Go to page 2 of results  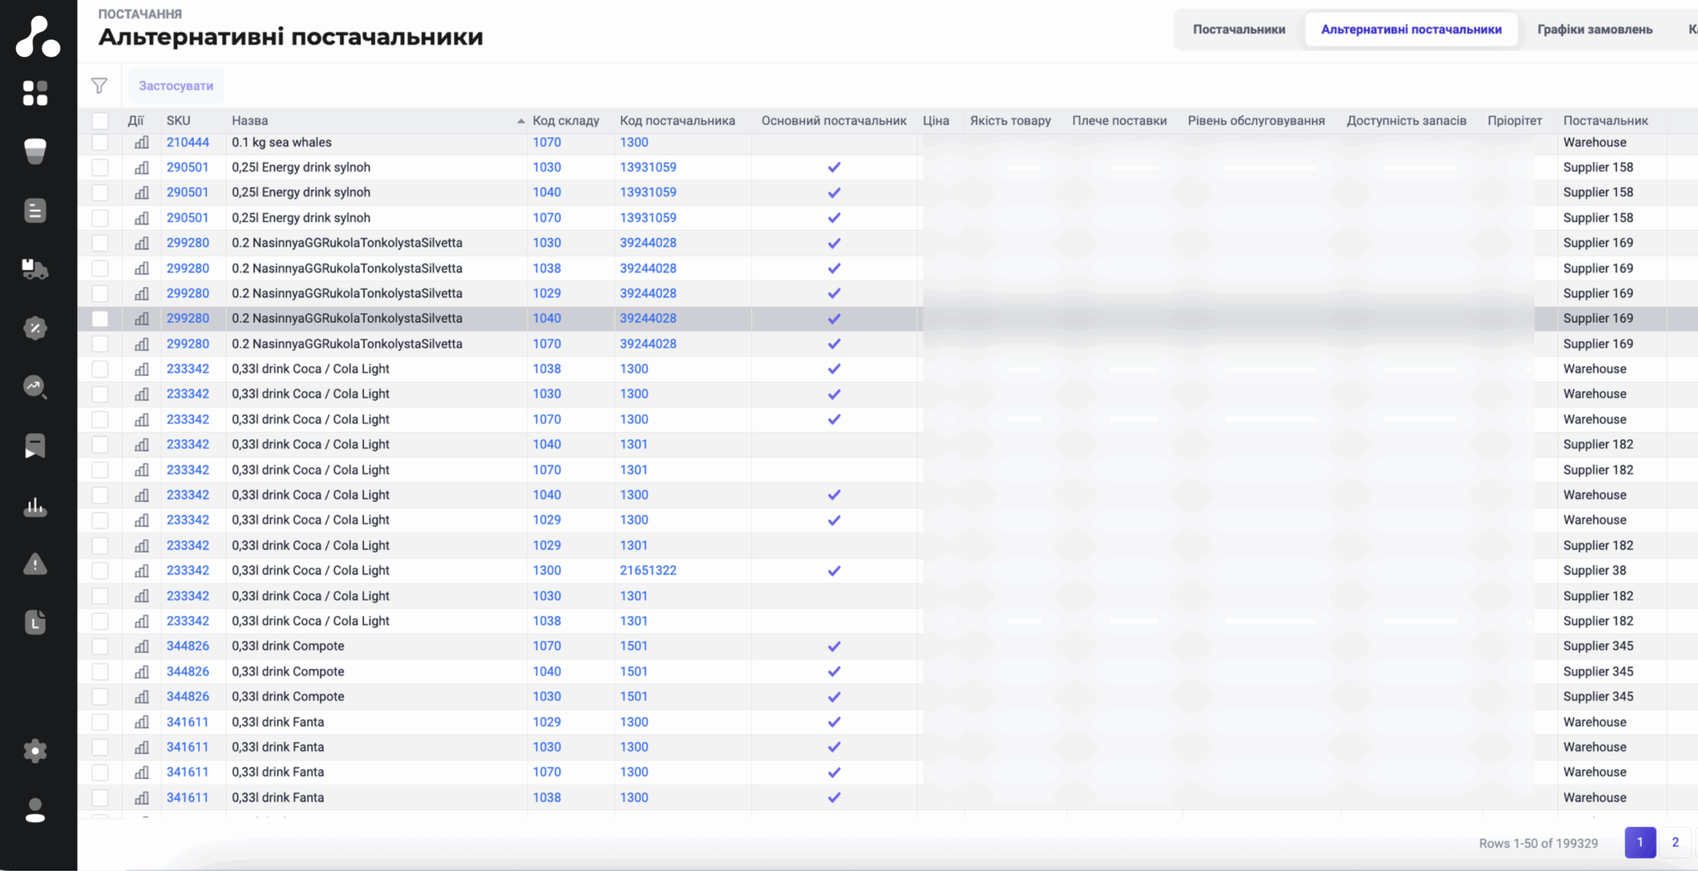coord(1675,842)
